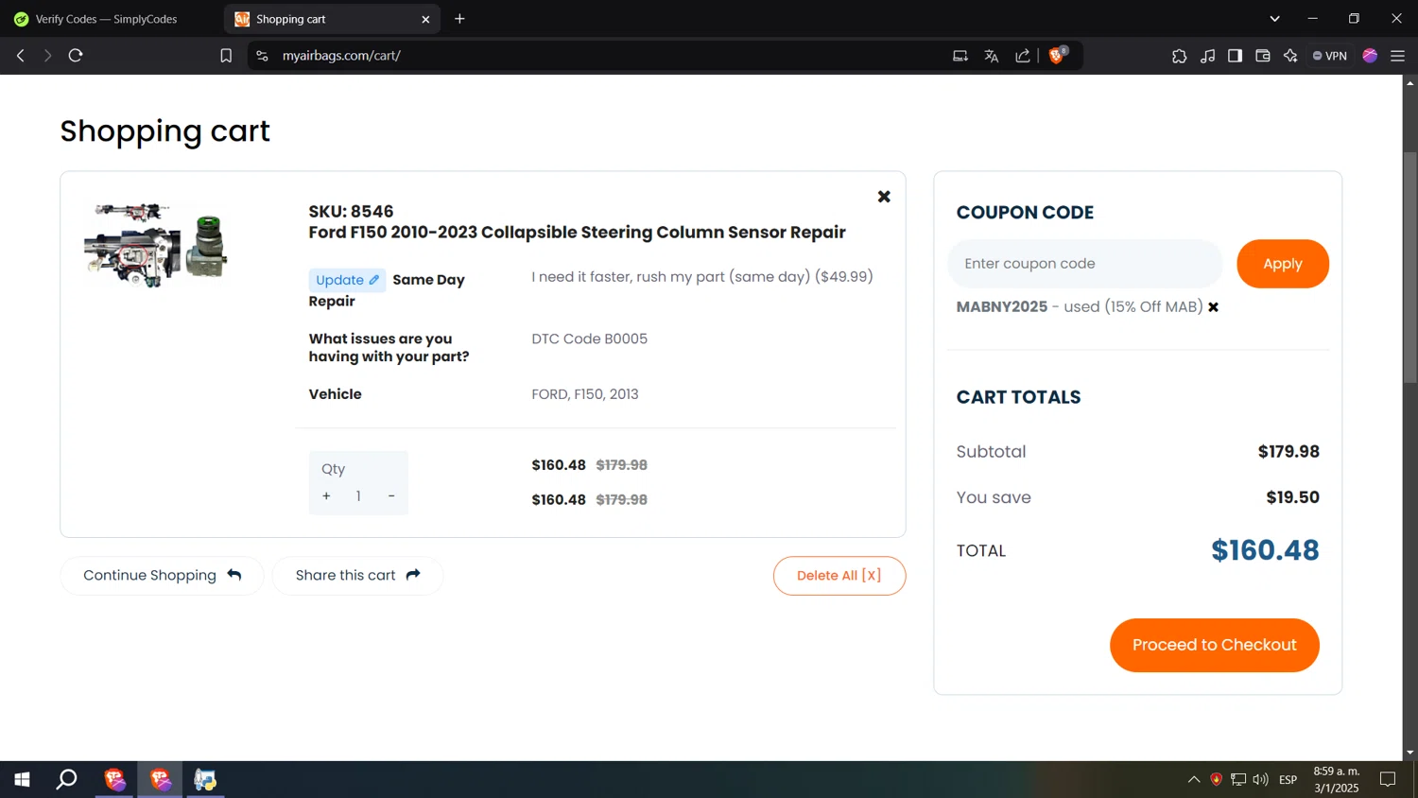
Task: Click the page vertical scrollbar thumb
Action: 1409,268
